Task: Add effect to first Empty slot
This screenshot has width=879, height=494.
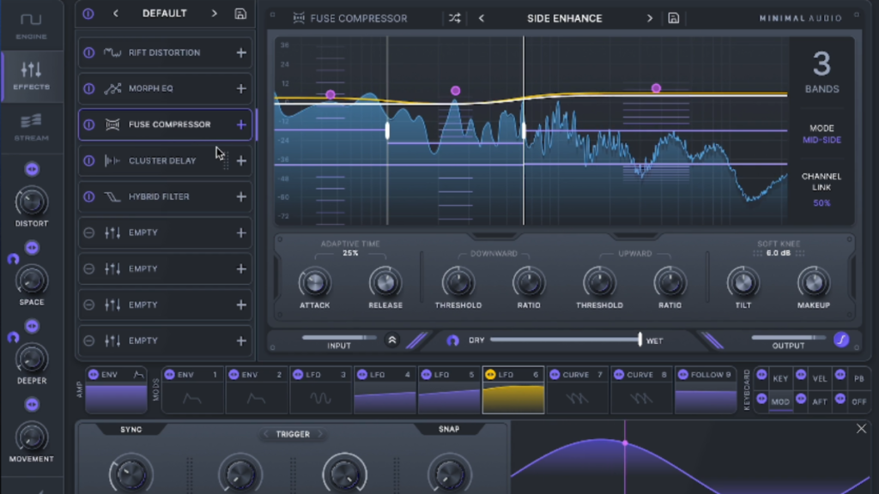Action: [241, 232]
